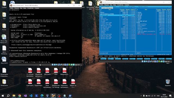Open Ввод menu in MySQL VirtualBox window
Viewport: 174px width, 98px height.
pos(115,5)
